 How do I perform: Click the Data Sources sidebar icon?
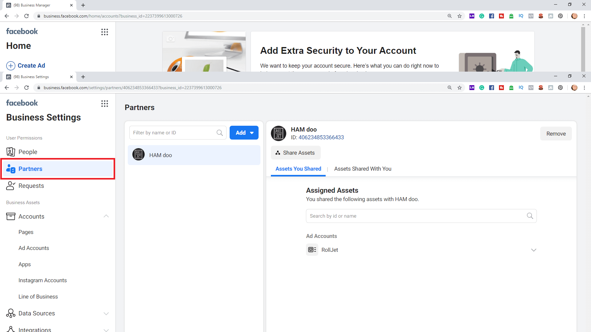click(x=10, y=313)
